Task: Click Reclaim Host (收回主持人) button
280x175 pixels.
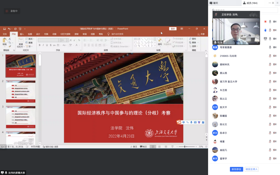Action: (251, 169)
